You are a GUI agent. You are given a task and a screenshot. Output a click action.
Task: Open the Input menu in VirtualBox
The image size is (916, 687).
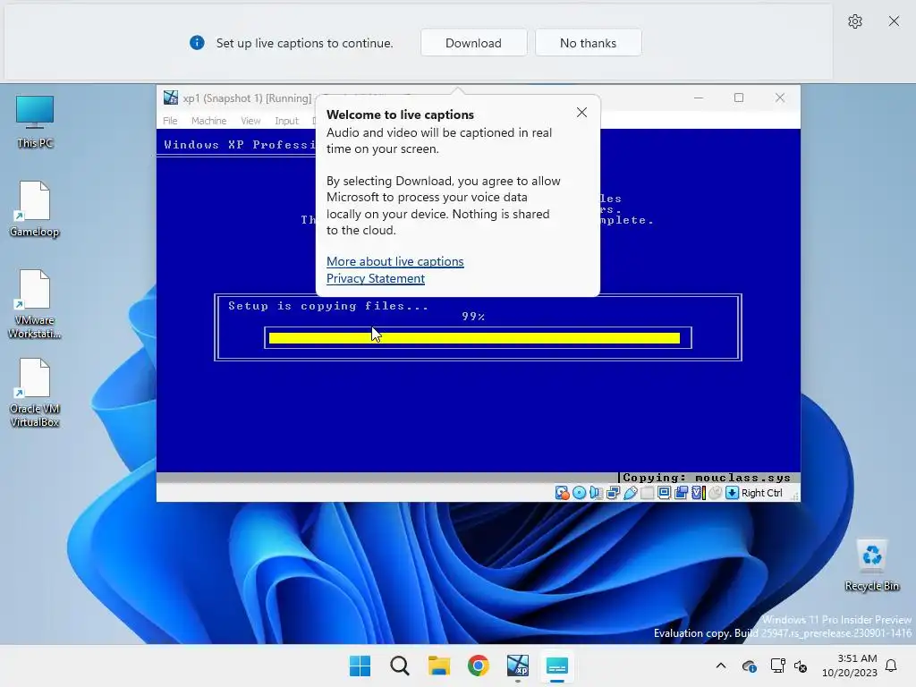click(286, 121)
